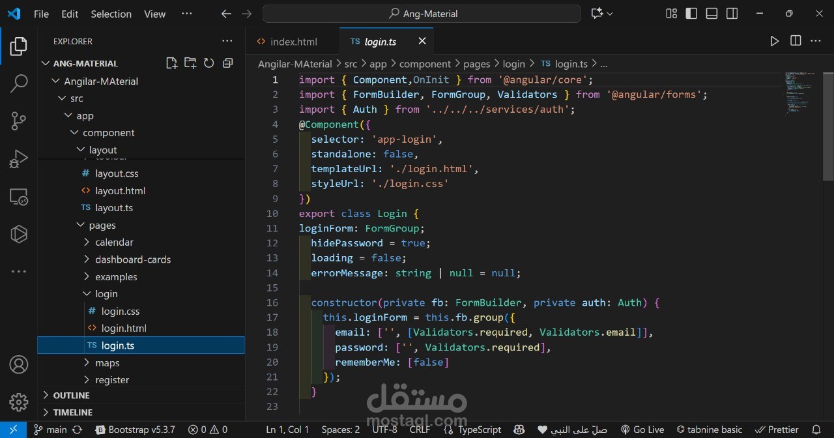Viewport: 834px width, 438px height.
Task: Collapse the component folder
Action: coord(74,132)
